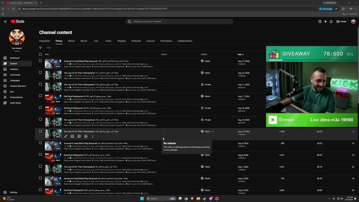Expand visibility dropdown on Last of Us part 10
This screenshot has height=202, width=359.
point(213,132)
